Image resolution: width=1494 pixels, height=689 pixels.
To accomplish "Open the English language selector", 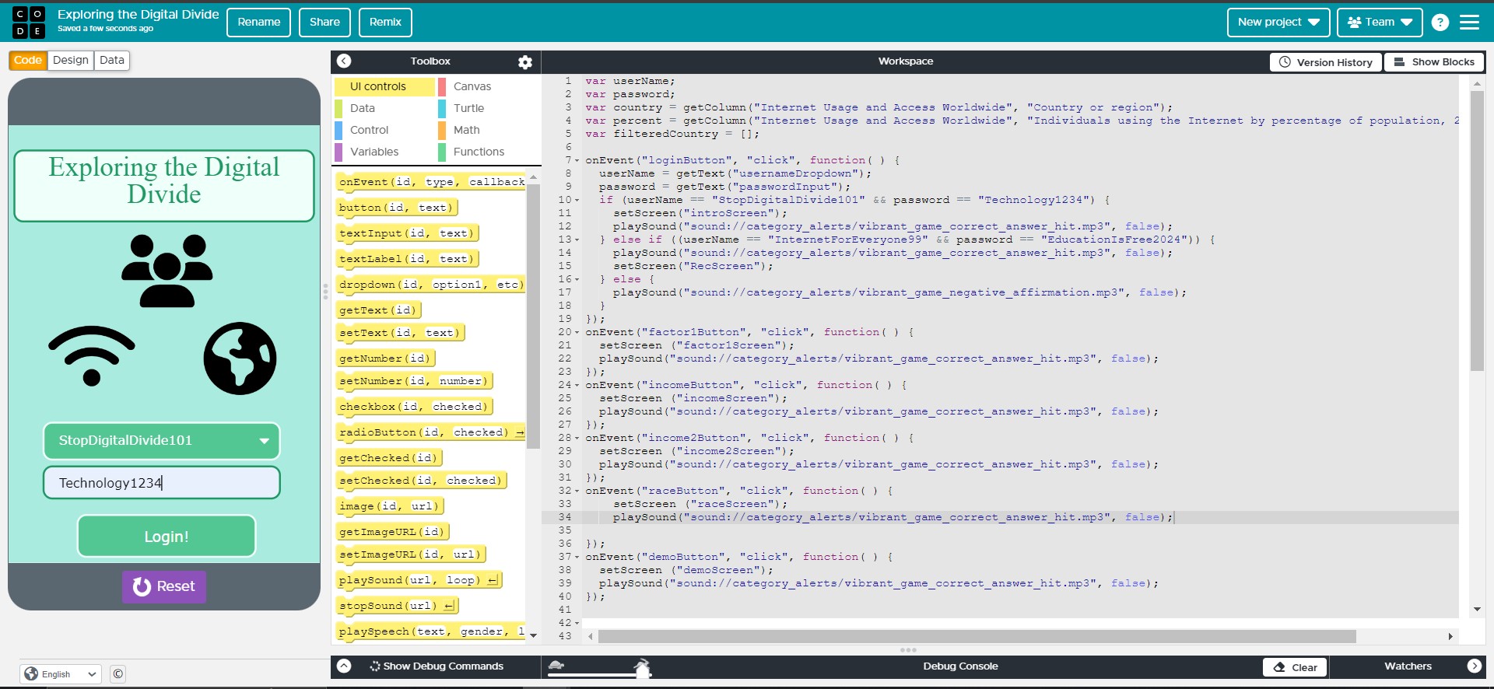I will point(61,674).
